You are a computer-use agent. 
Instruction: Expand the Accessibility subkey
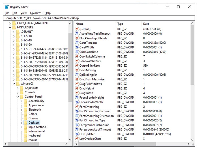[21, 101]
